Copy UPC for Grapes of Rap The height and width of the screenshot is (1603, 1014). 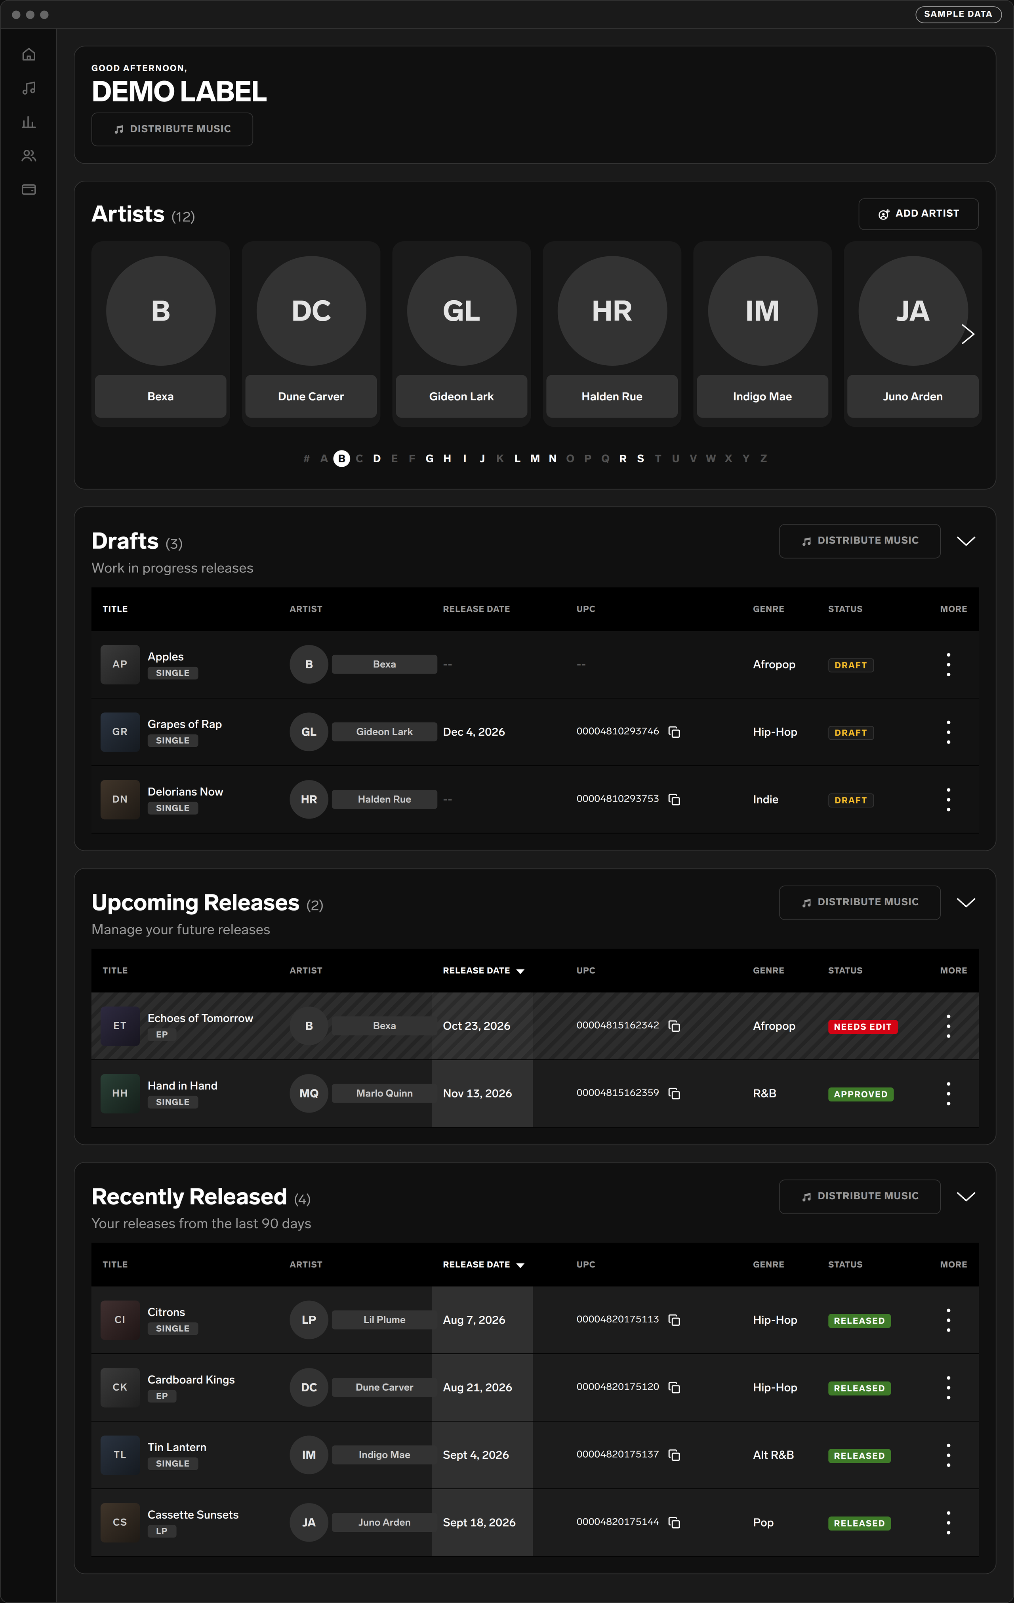674,732
